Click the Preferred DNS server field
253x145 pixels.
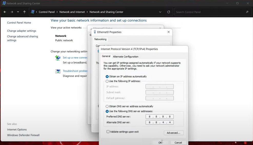coord(160,117)
